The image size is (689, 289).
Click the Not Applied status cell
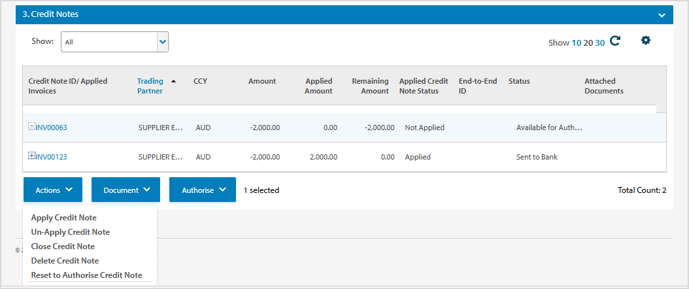424,127
